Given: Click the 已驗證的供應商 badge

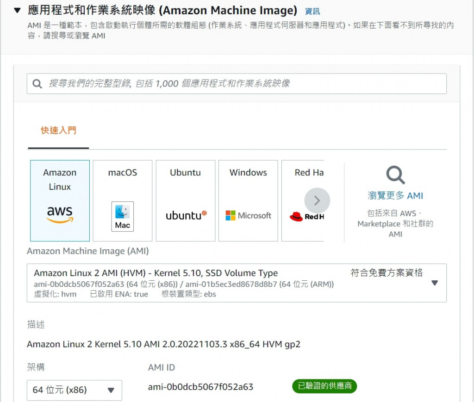Looking at the screenshot, I should [x=324, y=386].
